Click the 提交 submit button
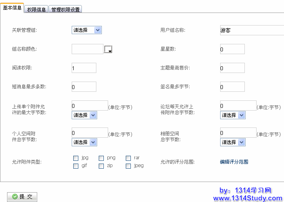This screenshot has height=202, width=284. point(22,197)
